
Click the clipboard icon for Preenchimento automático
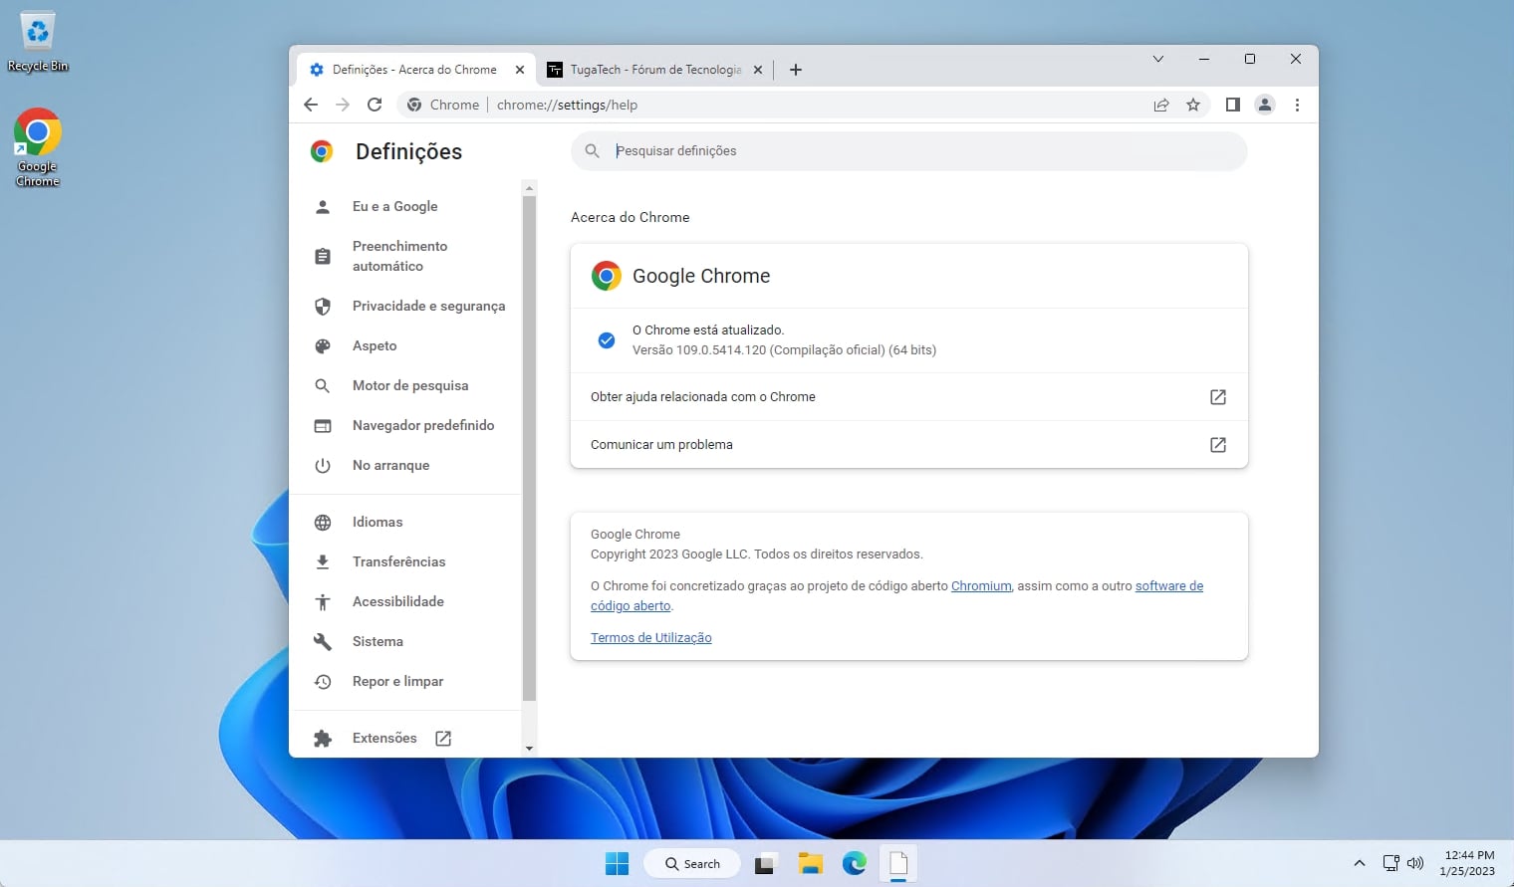coord(322,256)
